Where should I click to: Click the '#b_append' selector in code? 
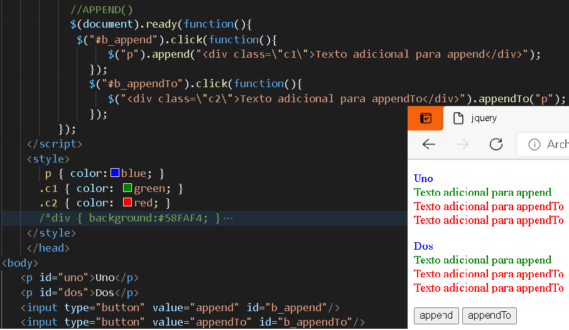pos(123,40)
